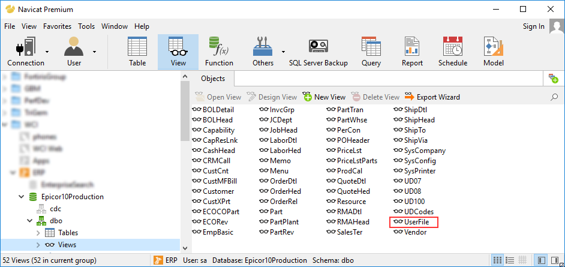This screenshot has width=565, height=267.
Task: Select the Vendor view
Action: click(x=410, y=232)
